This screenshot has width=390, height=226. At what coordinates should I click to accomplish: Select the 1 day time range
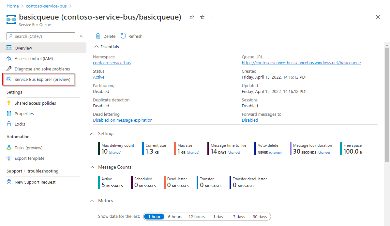[x=218, y=217]
